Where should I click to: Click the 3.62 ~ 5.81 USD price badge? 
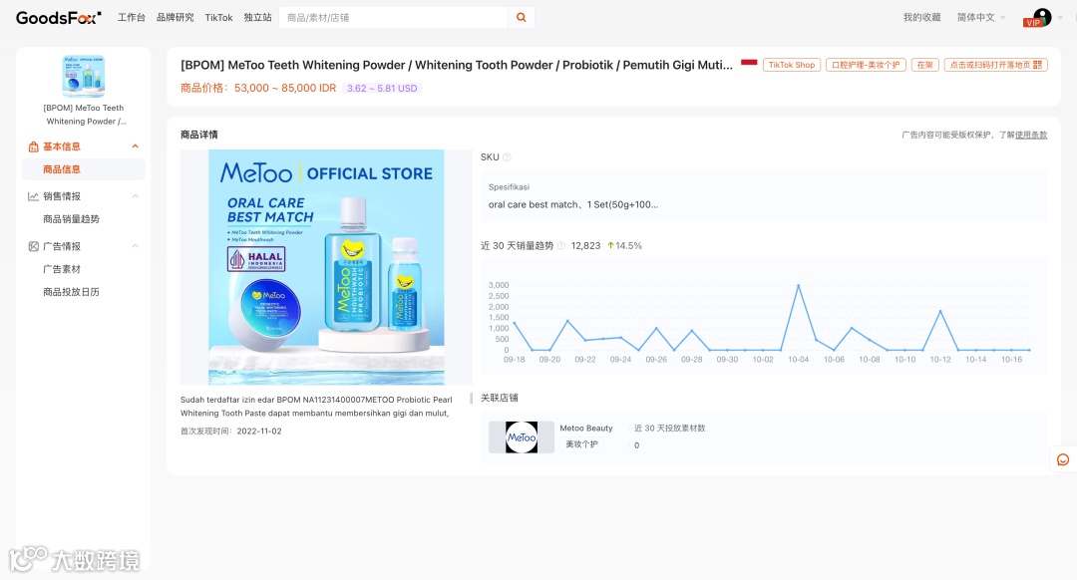click(382, 88)
